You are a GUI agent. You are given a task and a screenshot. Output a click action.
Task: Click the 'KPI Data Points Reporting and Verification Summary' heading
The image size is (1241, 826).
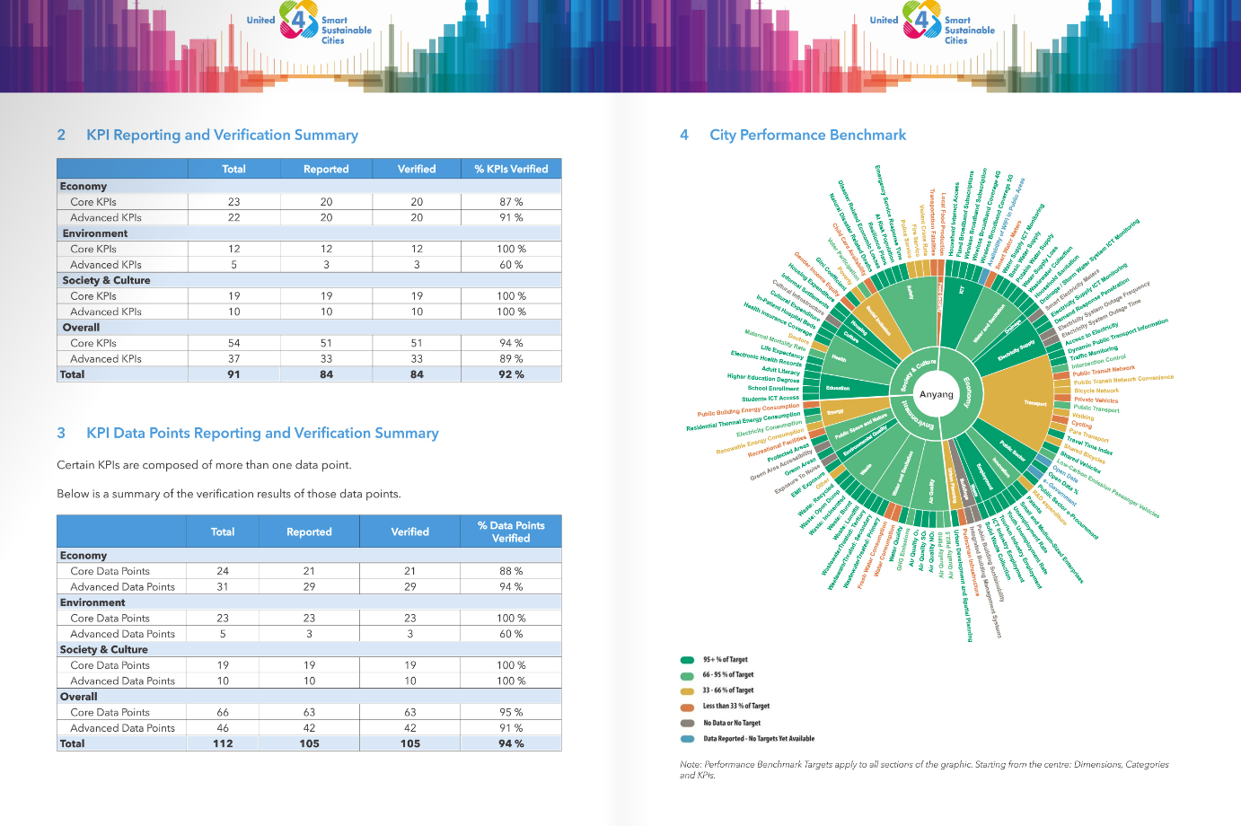[x=262, y=433]
